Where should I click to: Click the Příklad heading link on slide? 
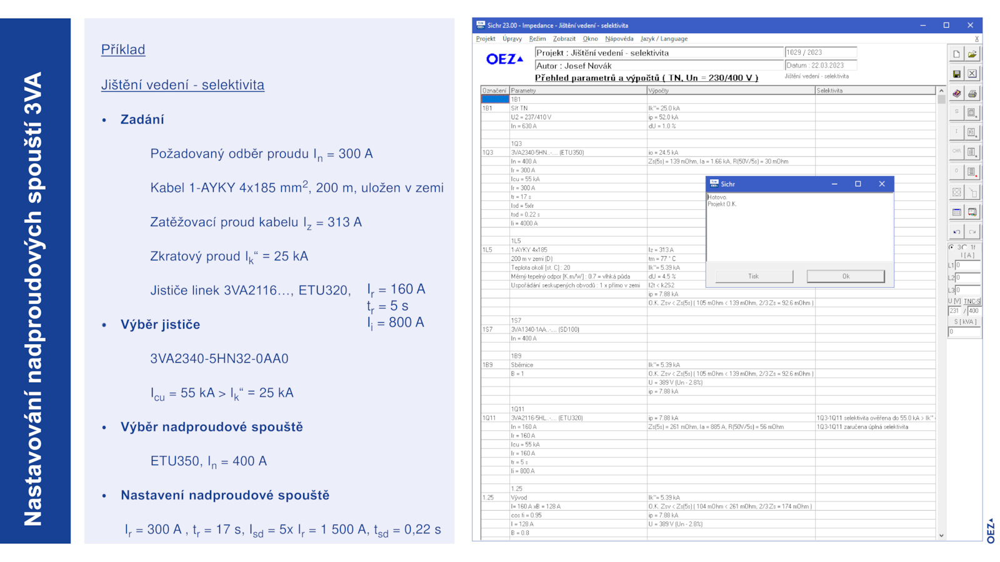pyautogui.click(x=123, y=49)
